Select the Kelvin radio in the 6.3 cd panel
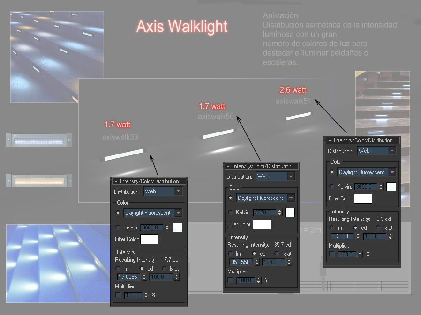Viewport: 421px width, 315px height. pos(331,187)
